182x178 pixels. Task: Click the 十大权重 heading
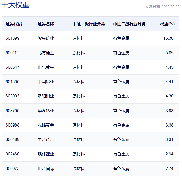click(x=15, y=5)
